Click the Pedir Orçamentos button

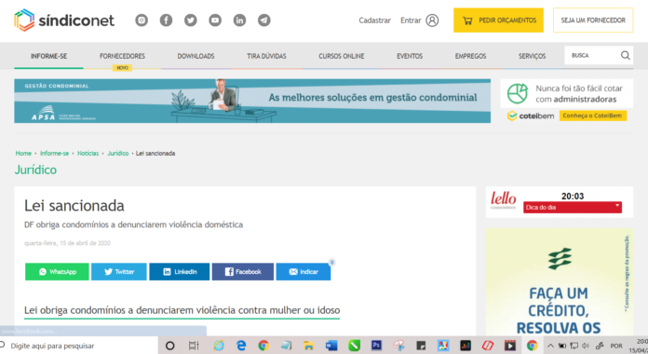pos(498,20)
